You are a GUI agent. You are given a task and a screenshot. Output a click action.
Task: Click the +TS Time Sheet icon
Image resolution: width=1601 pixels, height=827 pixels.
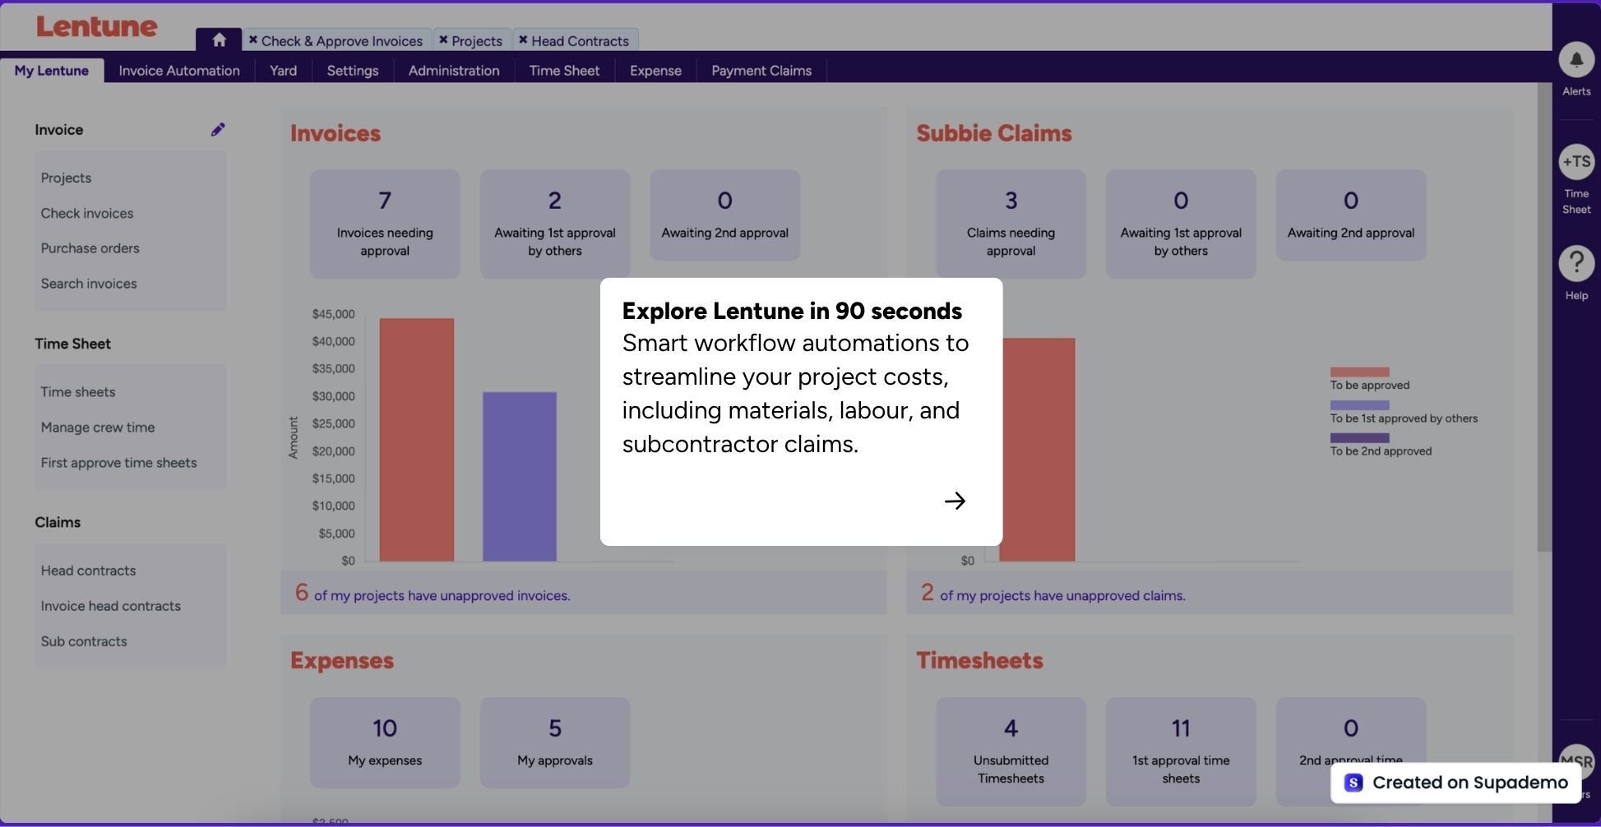point(1576,162)
